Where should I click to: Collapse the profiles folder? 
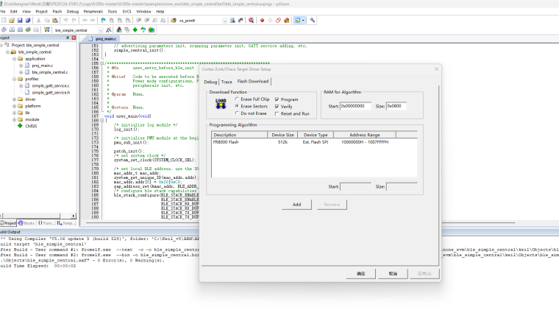[x=14, y=80]
